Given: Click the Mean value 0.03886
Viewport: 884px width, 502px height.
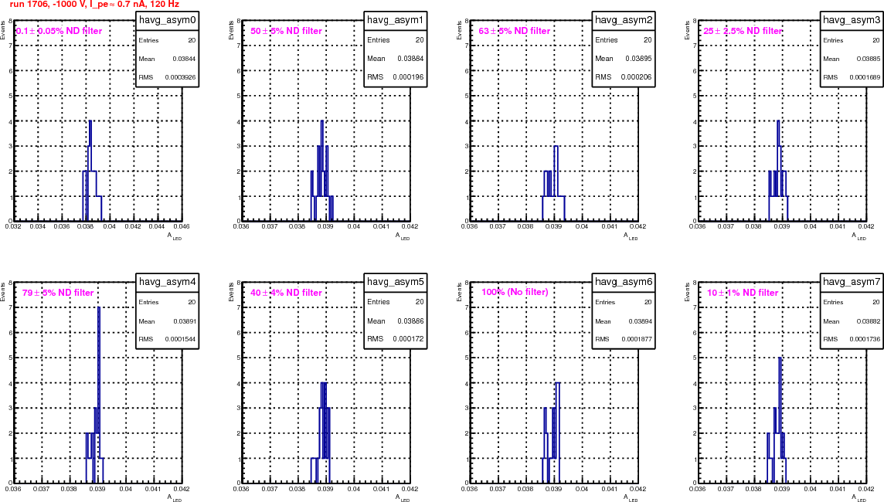Looking at the screenshot, I should point(410,321).
